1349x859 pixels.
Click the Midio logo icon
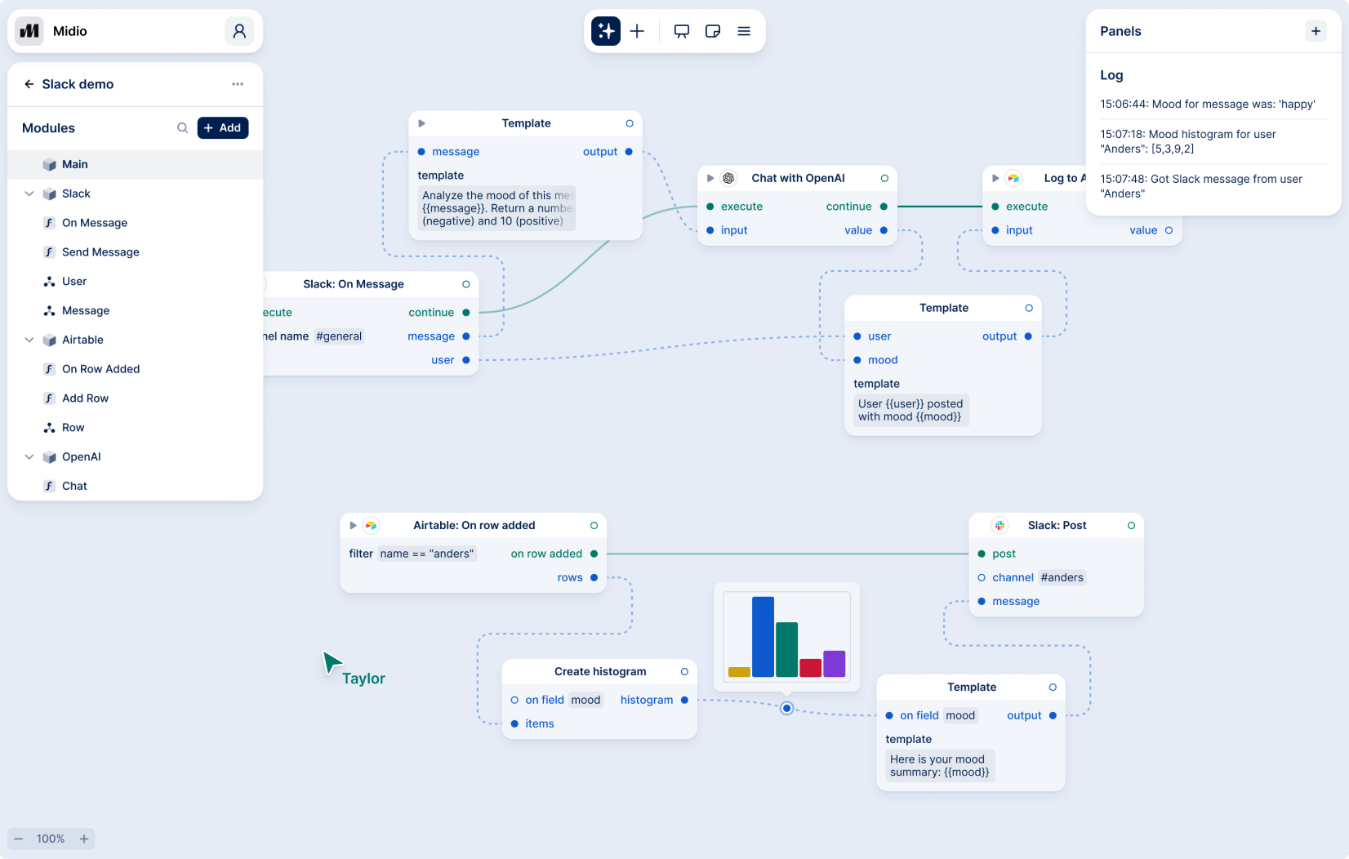tap(29, 31)
